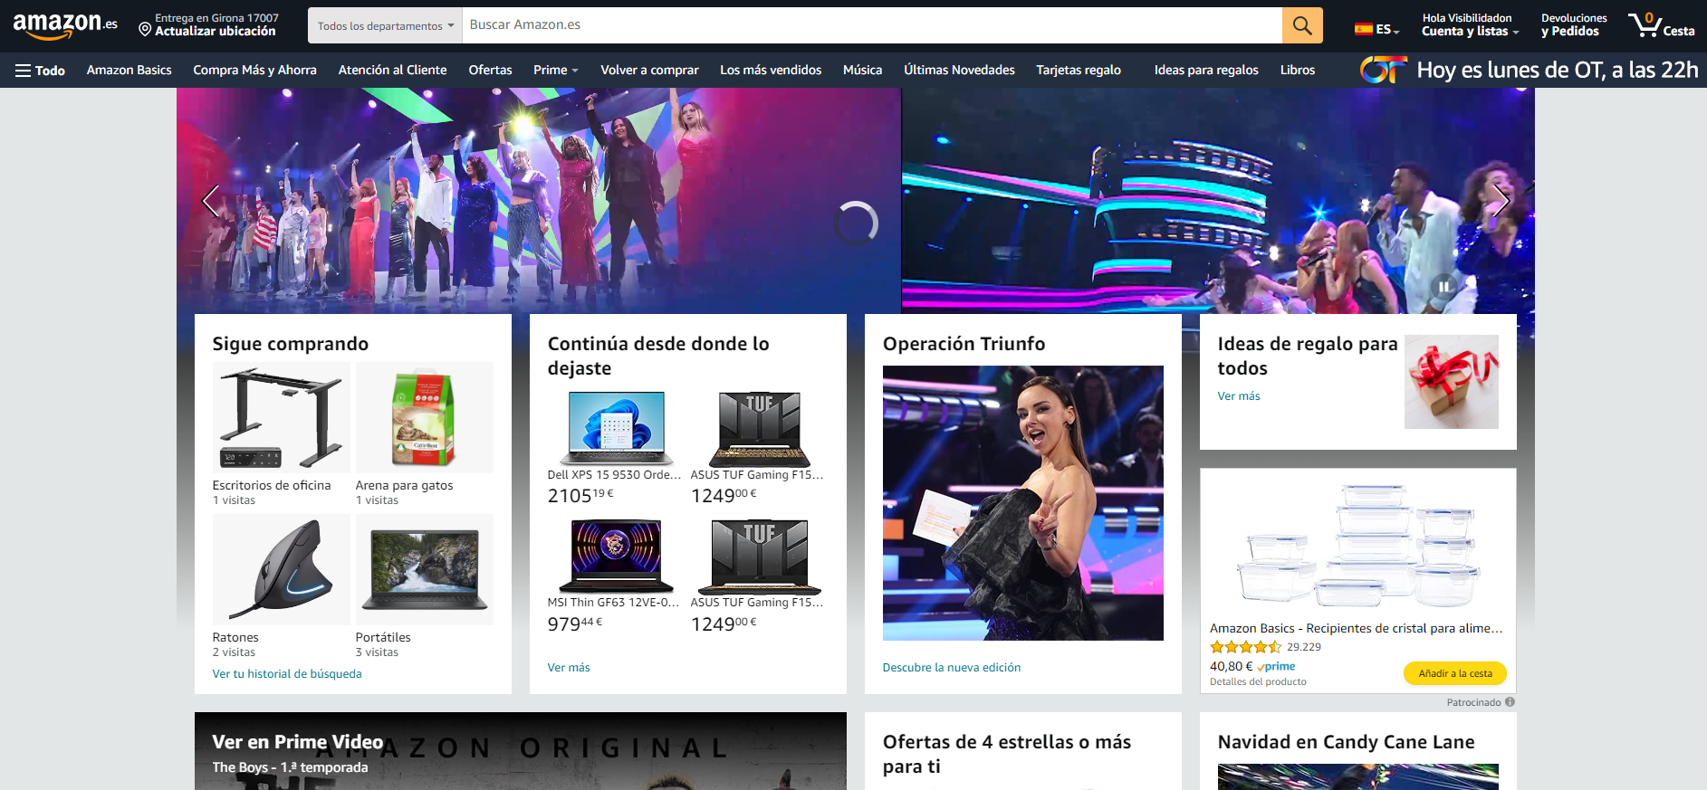Screen dimensions: 1707x790
Task: Open the shopping cart (Cesta)
Action: pos(1661,25)
